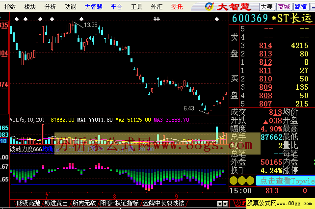Open the 板块 menu
The image size is (315, 209).
30,7
